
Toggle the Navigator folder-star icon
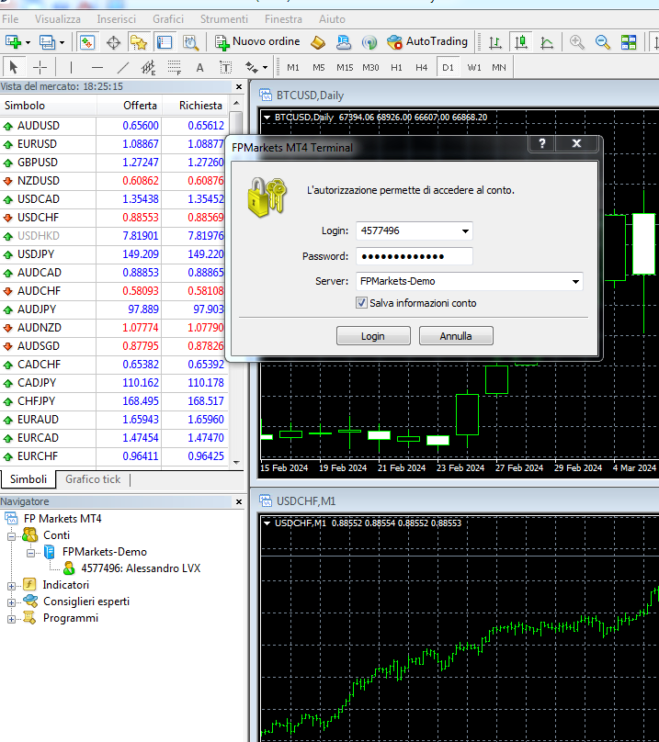(x=139, y=42)
